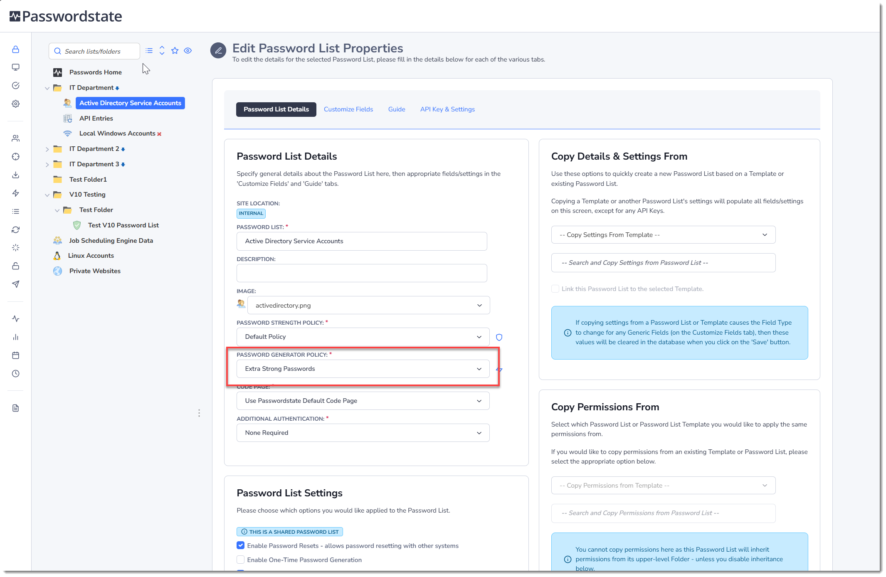
Task: Enable One-Time Password Generation checkbox
Action: point(240,560)
